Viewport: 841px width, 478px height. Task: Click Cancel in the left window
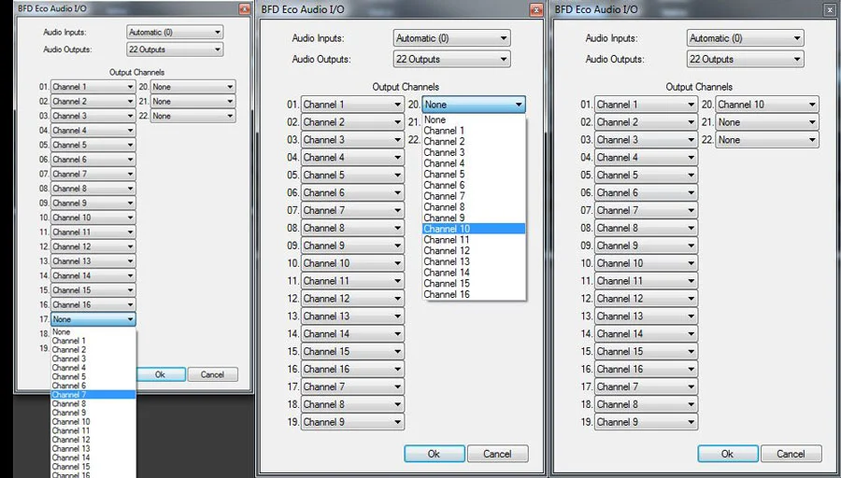pos(212,374)
